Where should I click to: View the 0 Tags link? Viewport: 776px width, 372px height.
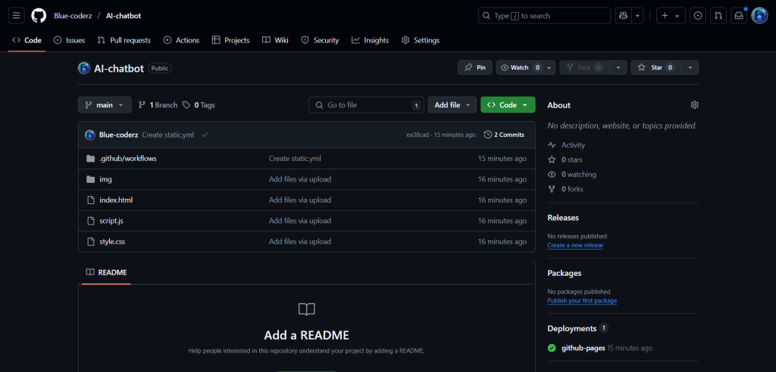point(199,105)
